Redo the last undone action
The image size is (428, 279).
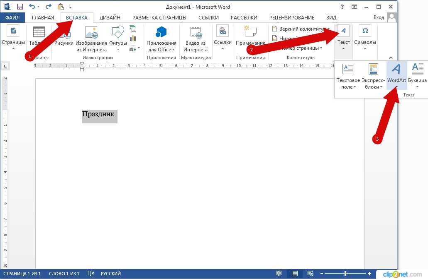coord(49,7)
